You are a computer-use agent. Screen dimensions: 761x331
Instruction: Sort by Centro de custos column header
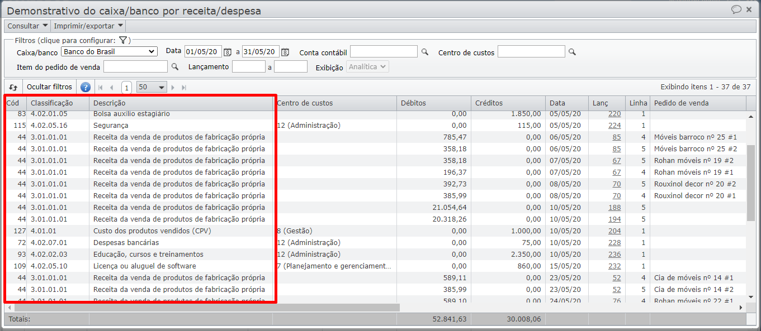click(335, 103)
